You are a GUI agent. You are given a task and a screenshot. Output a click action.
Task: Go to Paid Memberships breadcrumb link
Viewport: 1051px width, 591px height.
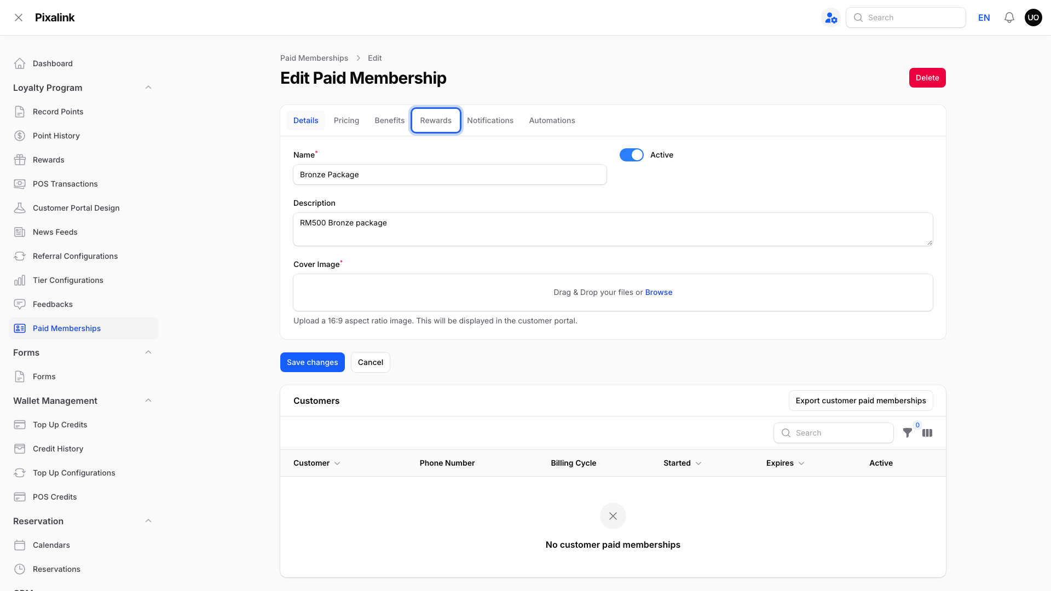point(314,58)
